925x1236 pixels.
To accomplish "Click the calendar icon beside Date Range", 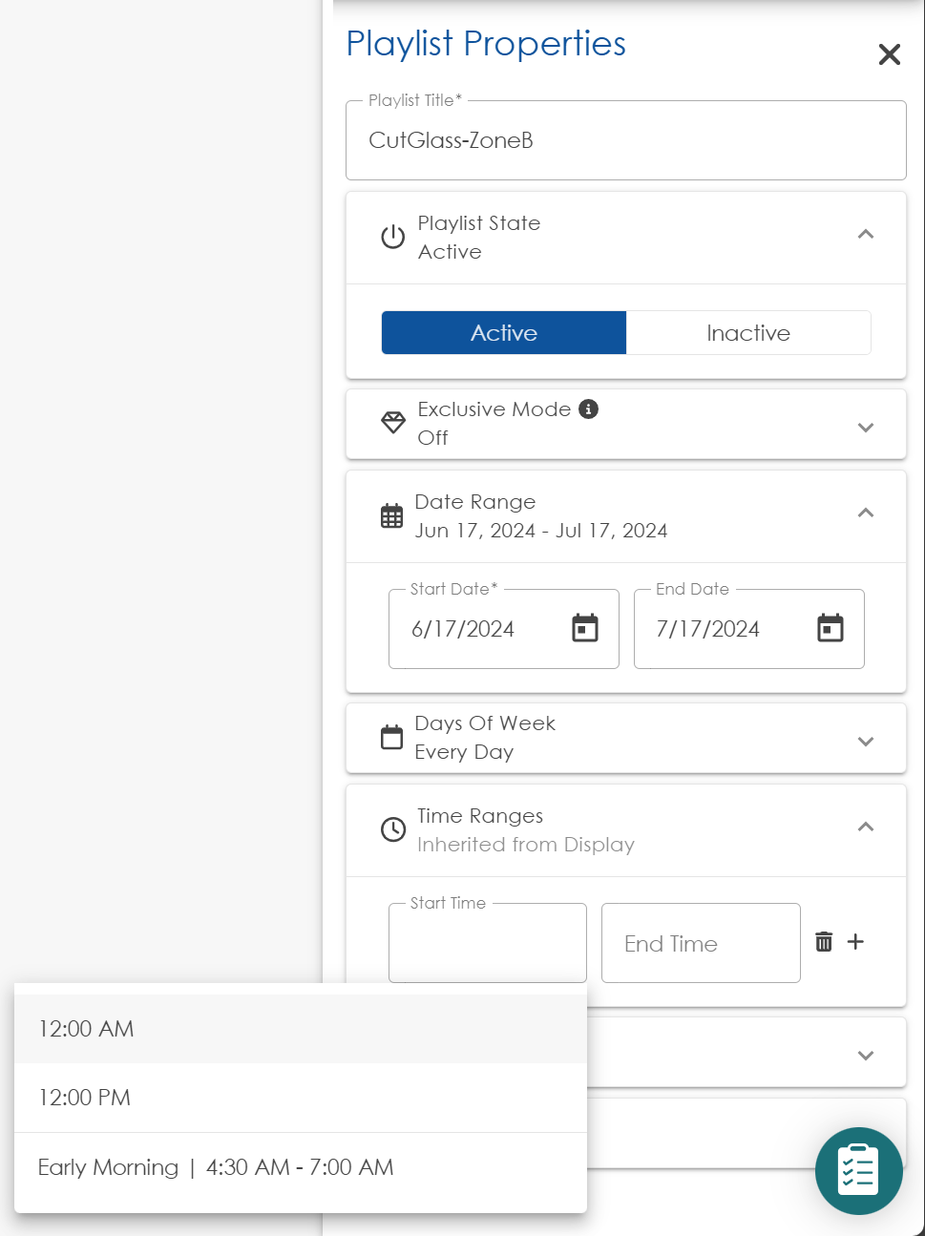I will (391, 515).
